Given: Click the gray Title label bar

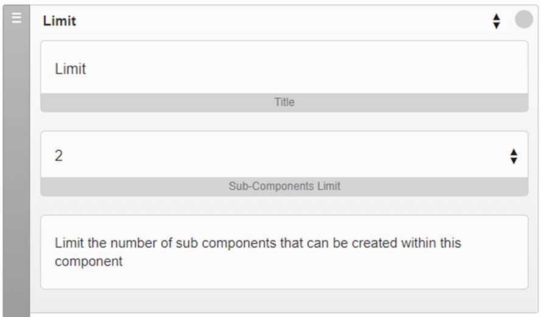Looking at the screenshot, I should [x=284, y=102].
